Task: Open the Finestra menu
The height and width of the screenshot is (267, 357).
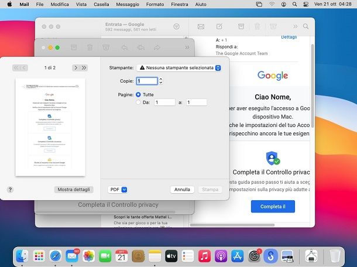Action: point(180,4)
